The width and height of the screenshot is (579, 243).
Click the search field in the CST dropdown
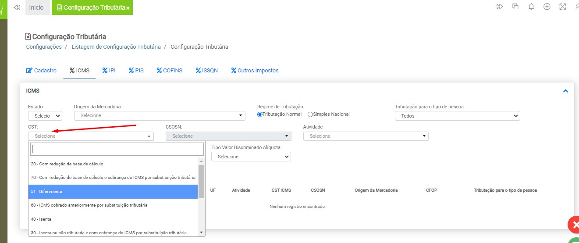(117, 149)
